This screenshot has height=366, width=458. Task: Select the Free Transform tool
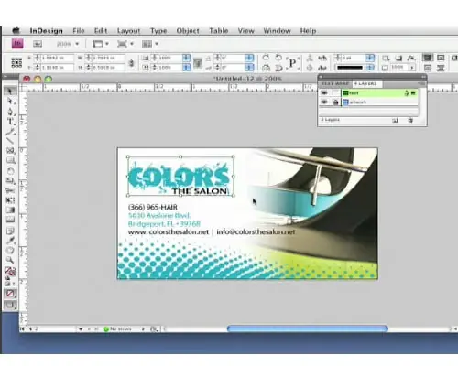pos(10,200)
